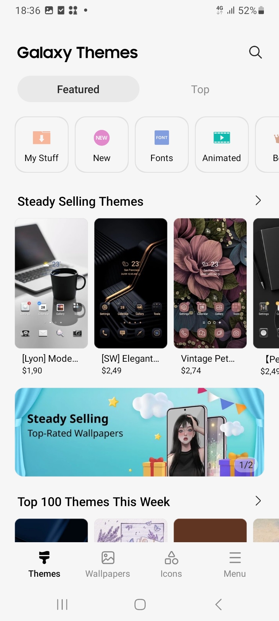Select the Animated film icon
The height and width of the screenshot is (621, 279).
tap(222, 137)
